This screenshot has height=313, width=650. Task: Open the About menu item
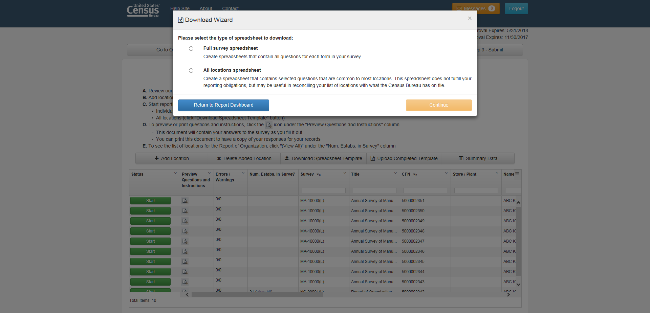pos(205,9)
